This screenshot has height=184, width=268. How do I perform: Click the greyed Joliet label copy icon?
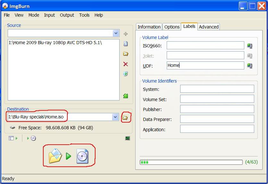point(250,56)
